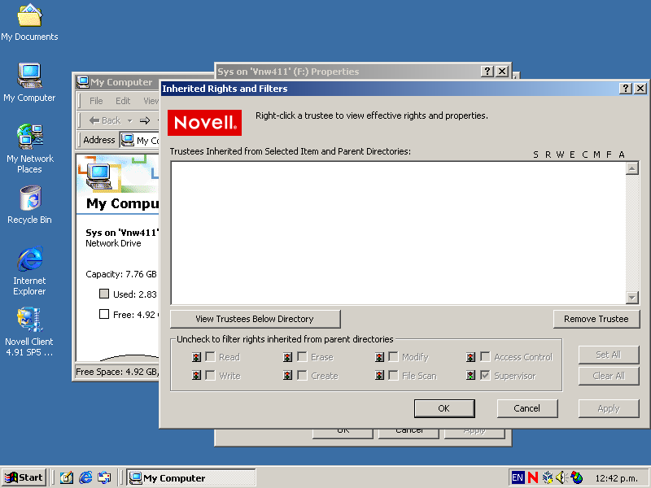Toggle the Supervisor rights checkbox
The image size is (651, 488).
click(x=485, y=376)
